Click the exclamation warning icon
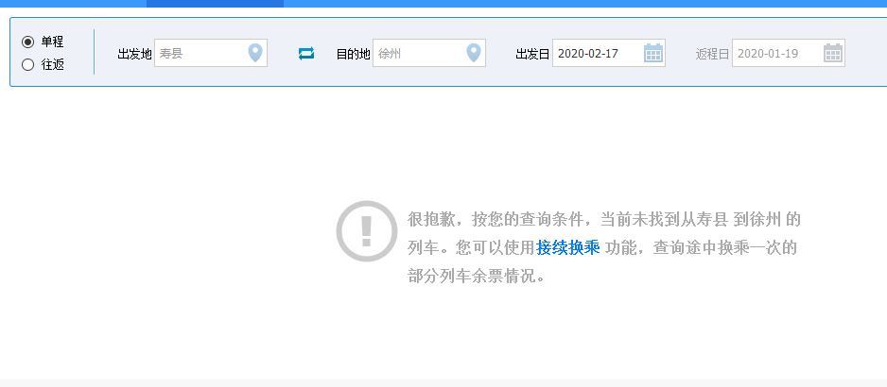The image size is (887, 387). (367, 231)
